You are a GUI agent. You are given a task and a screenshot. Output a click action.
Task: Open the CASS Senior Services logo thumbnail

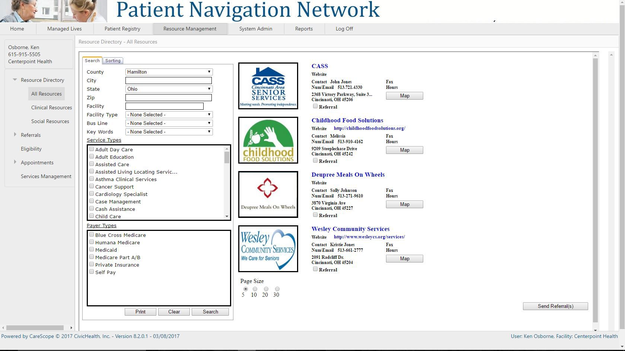[x=268, y=86]
